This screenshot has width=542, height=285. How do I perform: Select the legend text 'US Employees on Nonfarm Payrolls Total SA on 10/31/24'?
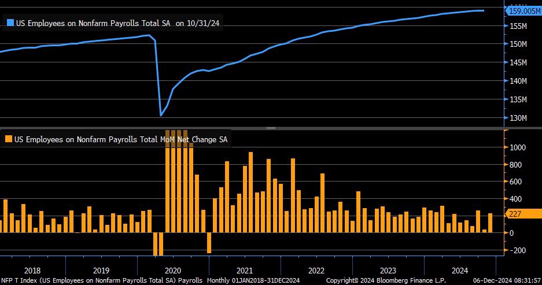coord(117,23)
